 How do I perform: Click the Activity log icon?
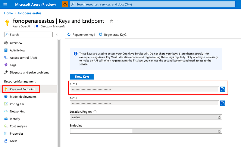tap(6, 50)
